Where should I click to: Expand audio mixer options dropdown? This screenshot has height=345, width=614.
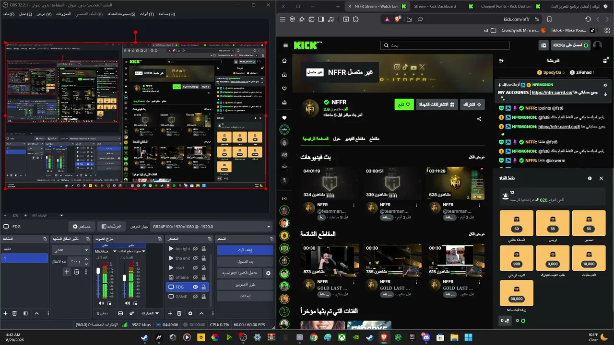tap(150, 313)
